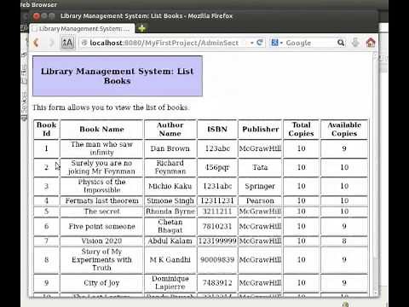Select the Library Management System tab
Image resolution: width=409 pixels, height=307 pixels.
[x=82, y=29]
